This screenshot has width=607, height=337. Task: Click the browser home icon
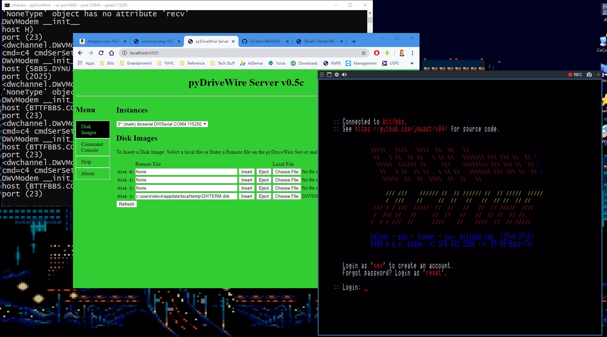(112, 53)
